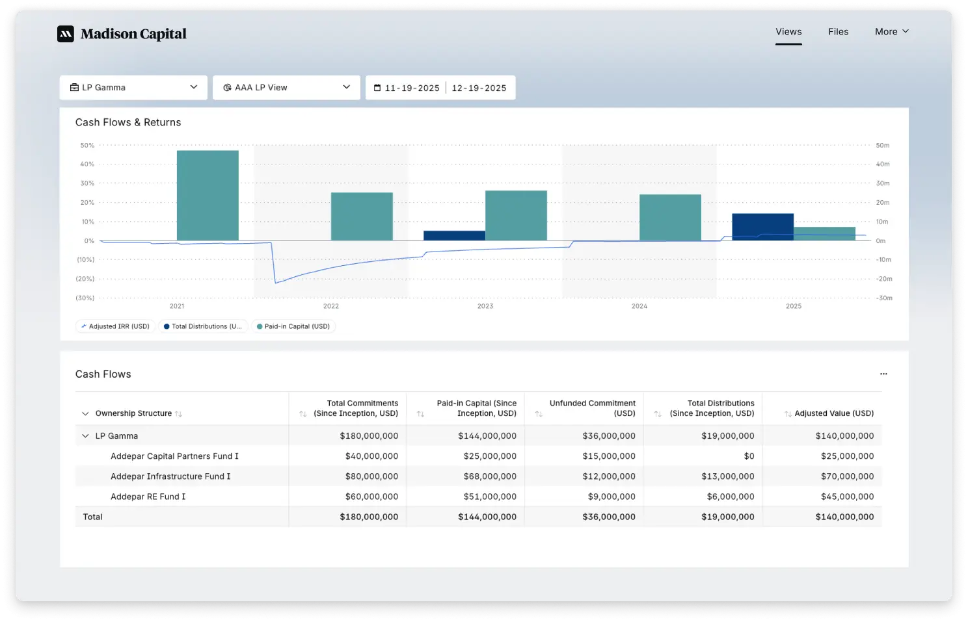This screenshot has width=968, height=622.
Task: Open the Cash Flows table options menu
Action: (x=883, y=374)
